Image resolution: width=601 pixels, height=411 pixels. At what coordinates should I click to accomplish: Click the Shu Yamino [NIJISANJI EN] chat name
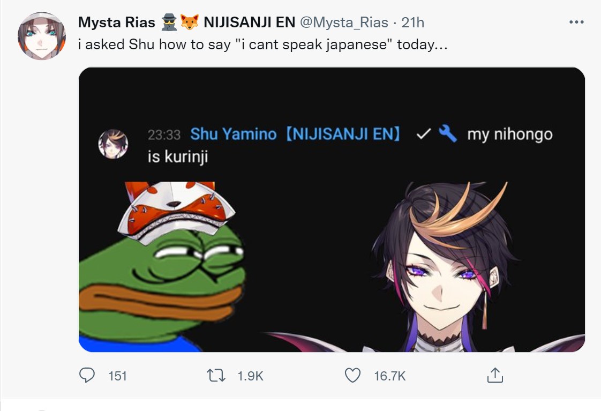pyautogui.click(x=295, y=134)
